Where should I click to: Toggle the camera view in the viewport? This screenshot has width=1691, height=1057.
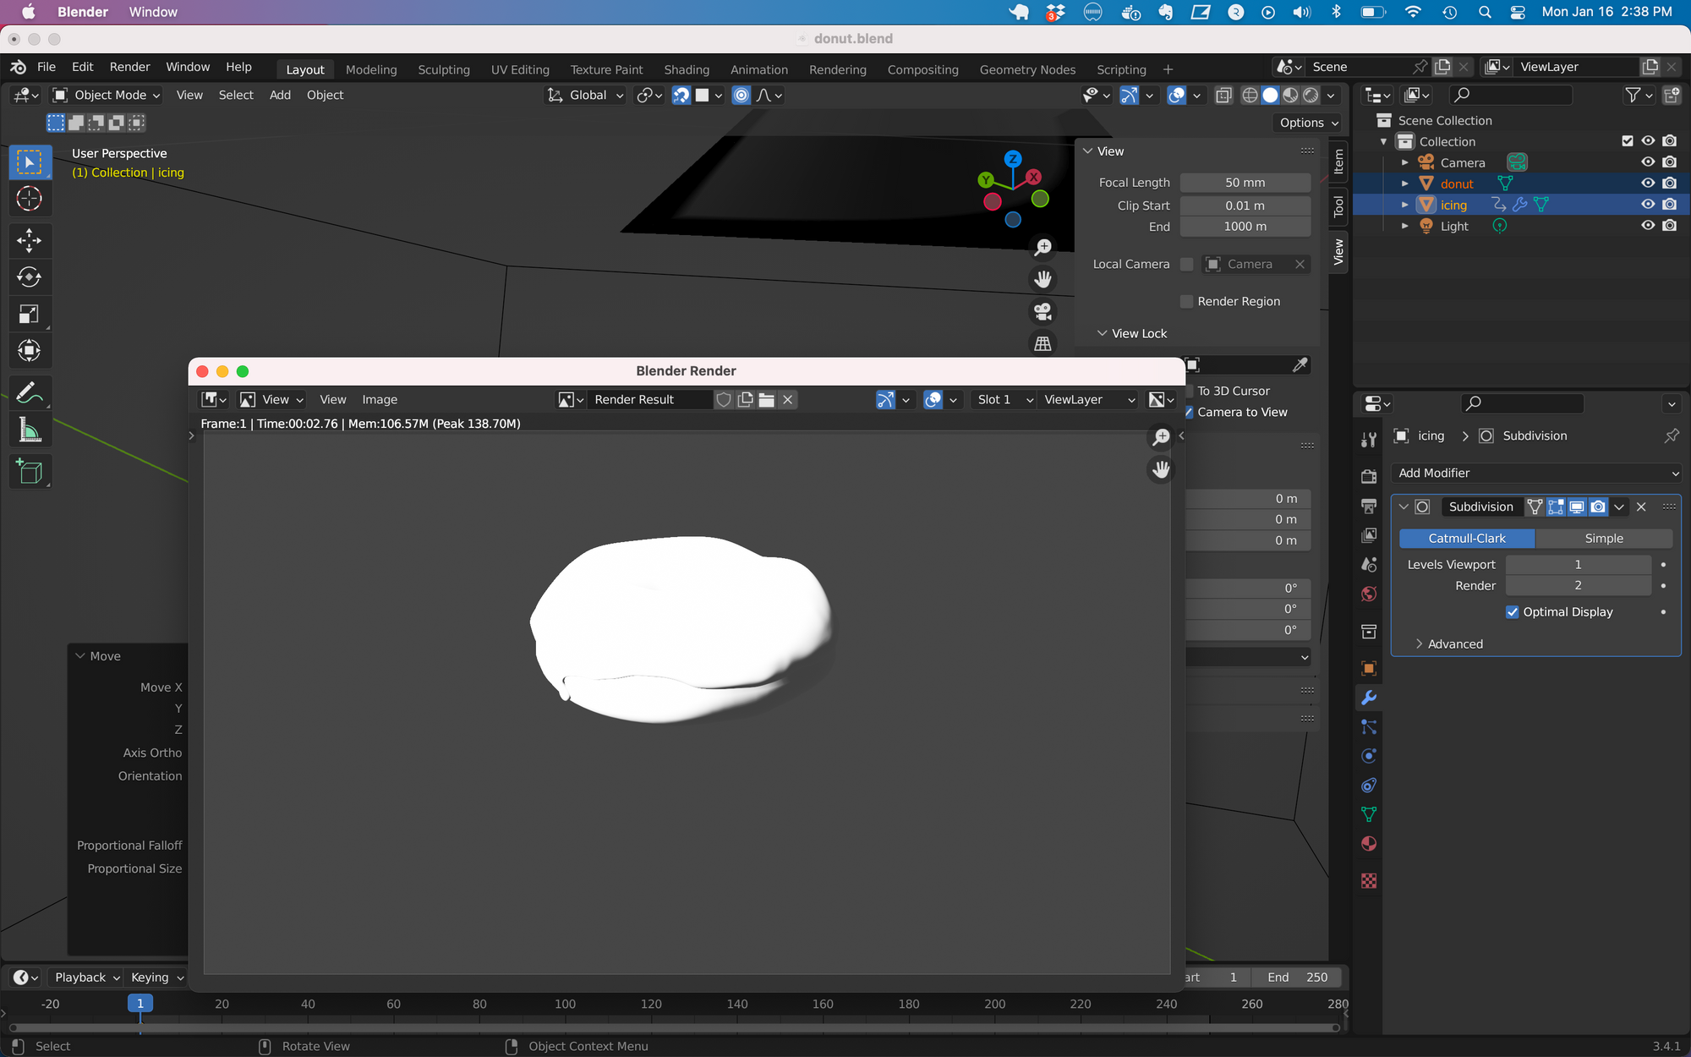click(x=1043, y=311)
